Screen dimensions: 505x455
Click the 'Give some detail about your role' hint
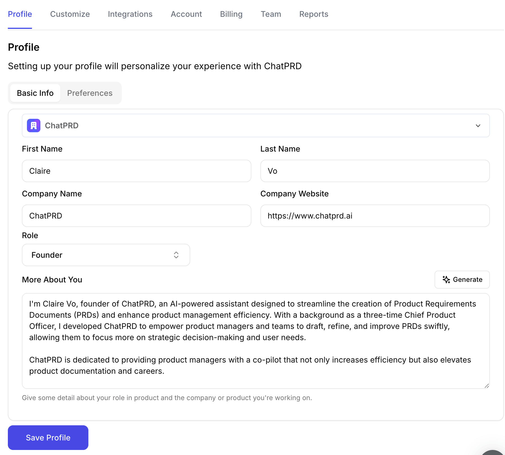click(x=167, y=398)
